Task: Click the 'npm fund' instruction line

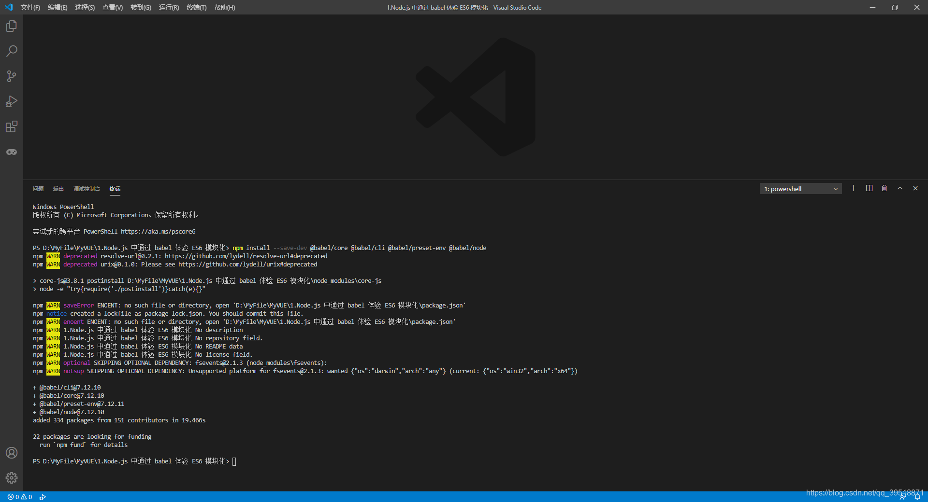Action: (x=84, y=445)
